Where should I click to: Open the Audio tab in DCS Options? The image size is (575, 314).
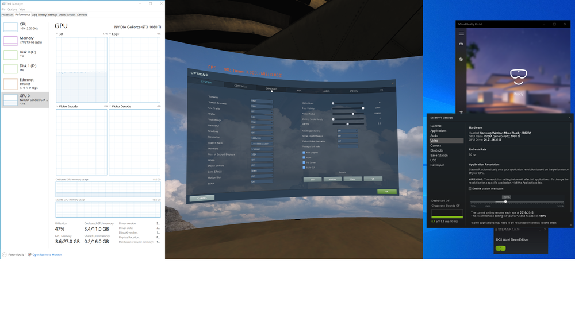click(327, 91)
